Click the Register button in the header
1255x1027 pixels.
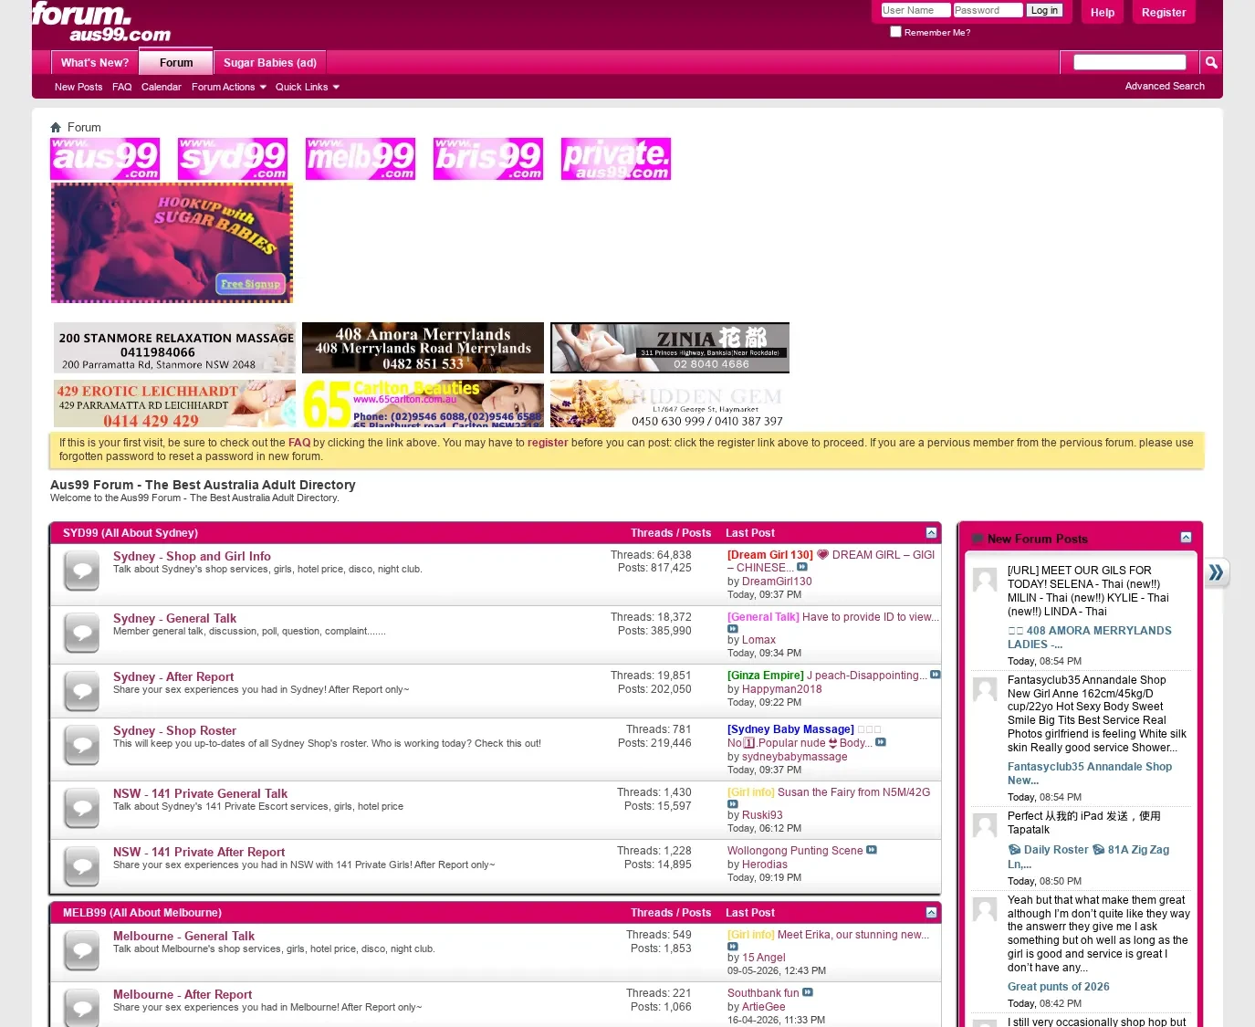1164,13
